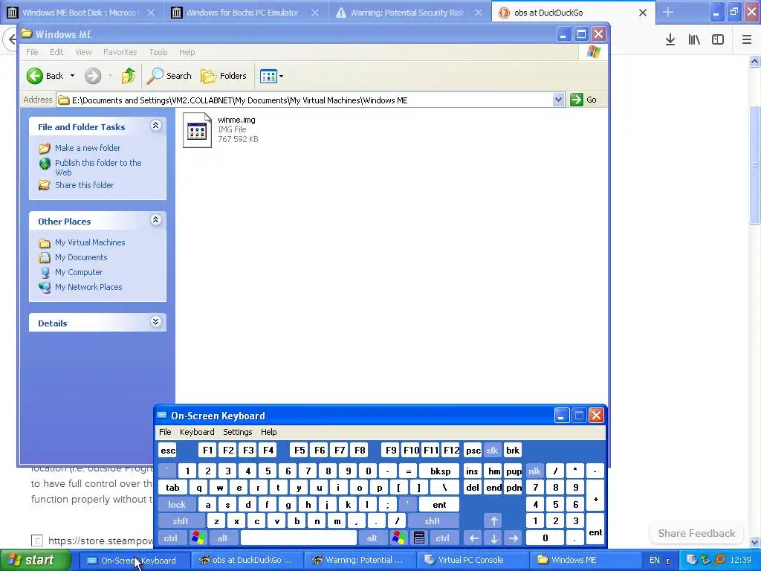Open My Computer in Other Places

click(79, 272)
